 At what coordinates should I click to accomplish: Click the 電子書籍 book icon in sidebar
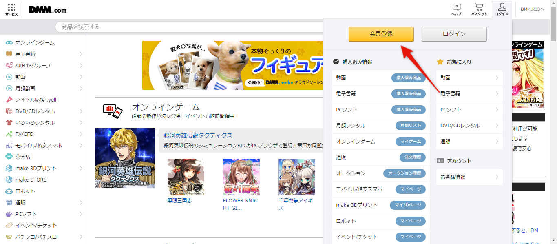(9, 54)
